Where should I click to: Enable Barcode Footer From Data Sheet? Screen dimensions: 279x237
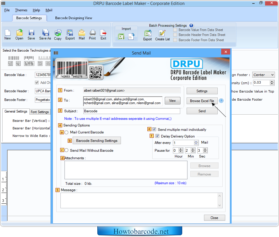click(175, 40)
